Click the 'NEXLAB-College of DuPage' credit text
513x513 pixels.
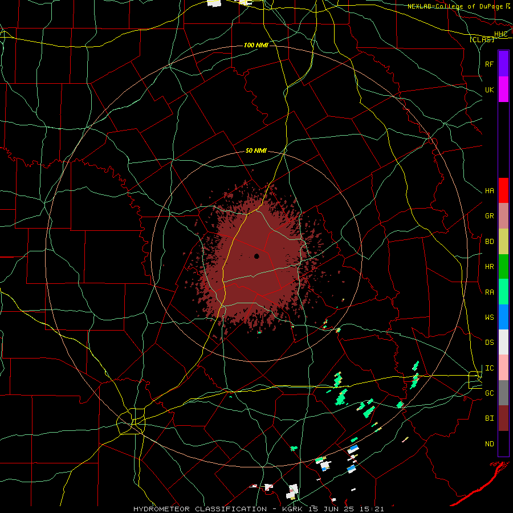pyautogui.click(x=457, y=6)
